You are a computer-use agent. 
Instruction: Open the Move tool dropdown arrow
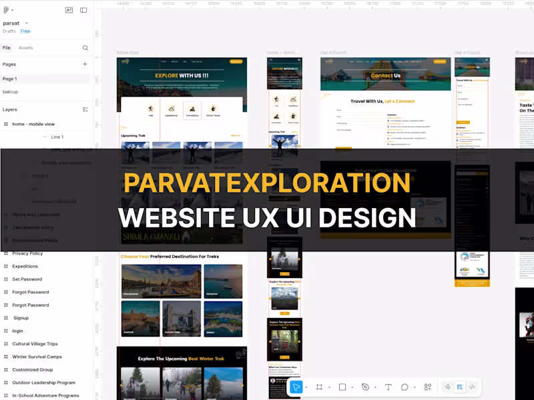[306, 387]
